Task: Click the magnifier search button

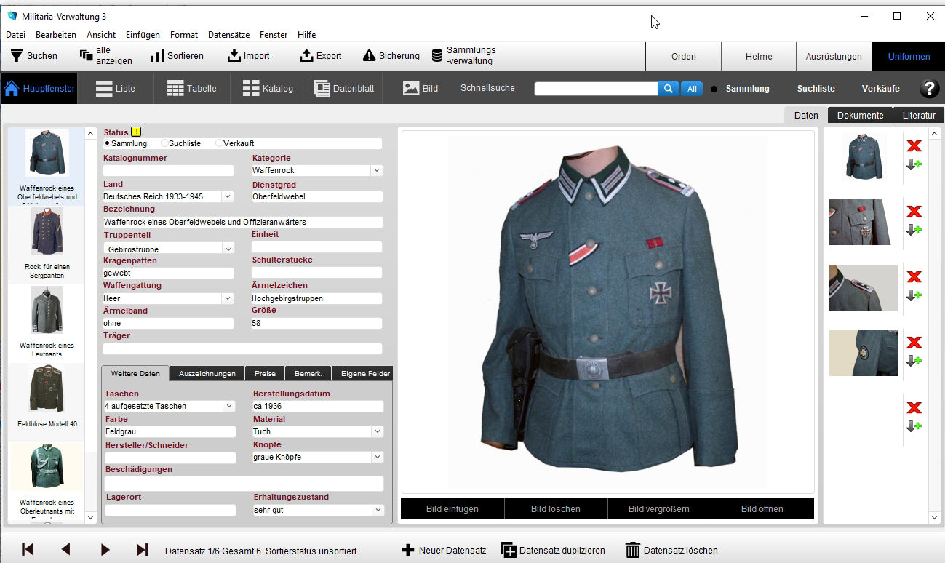Action: 668,89
